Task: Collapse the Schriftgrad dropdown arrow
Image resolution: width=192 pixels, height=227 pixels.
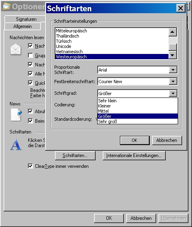Action: coord(173,94)
